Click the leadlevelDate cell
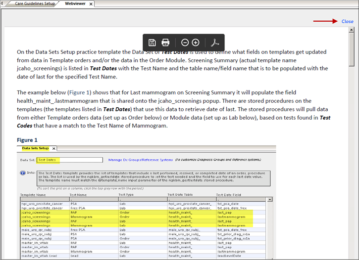The height and width of the screenshot is (260, 359). (229, 256)
